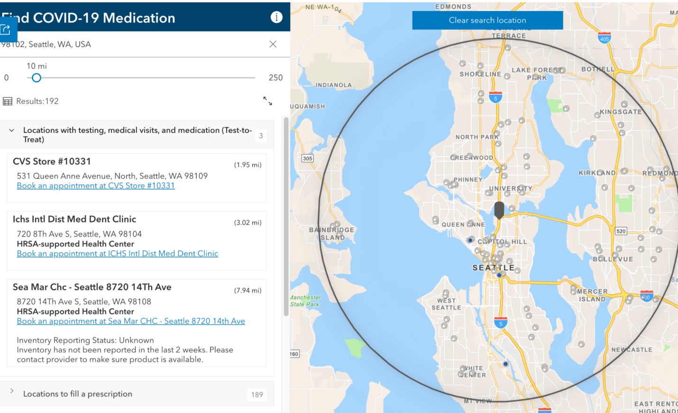Click the (3.02 mi) distance text
The height and width of the screenshot is (413, 678).
pos(247,223)
